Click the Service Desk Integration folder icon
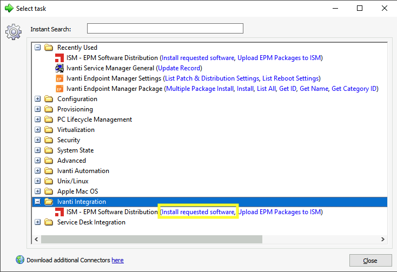 click(x=49, y=222)
